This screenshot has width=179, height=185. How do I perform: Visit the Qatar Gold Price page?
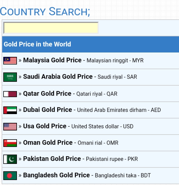pyautogui.click(x=47, y=94)
